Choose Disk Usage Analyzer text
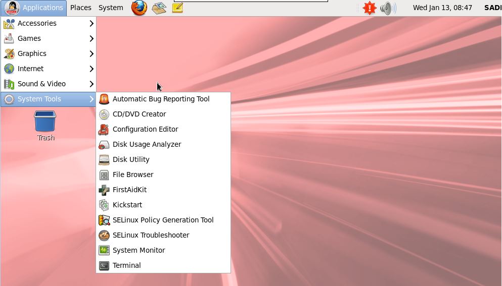The height and width of the screenshot is (286, 502). pos(147,144)
